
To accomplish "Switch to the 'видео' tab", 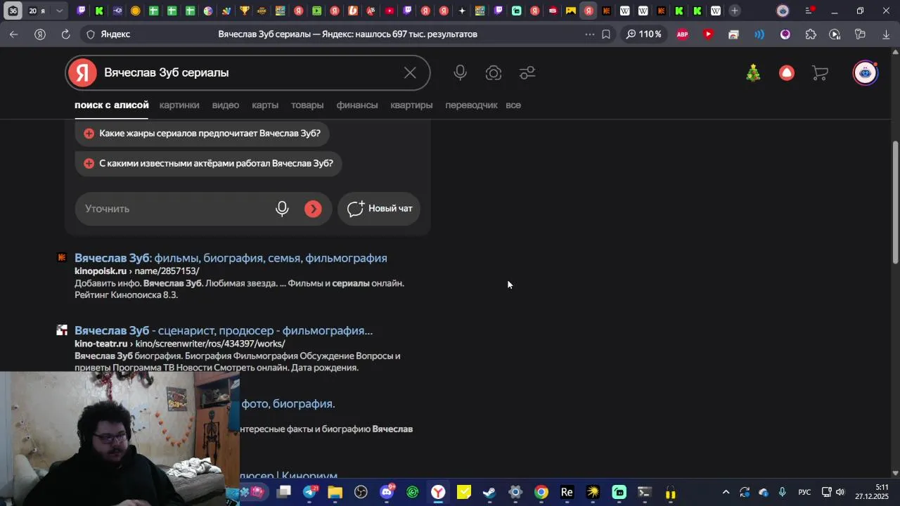I will click(226, 105).
